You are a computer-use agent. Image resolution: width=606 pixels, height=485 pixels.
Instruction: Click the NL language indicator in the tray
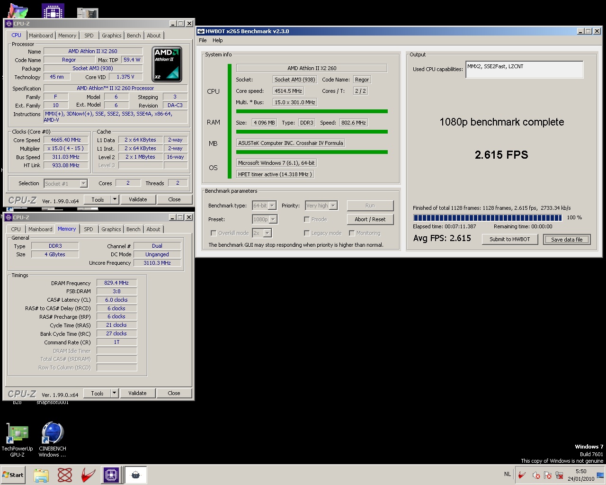coord(508,474)
